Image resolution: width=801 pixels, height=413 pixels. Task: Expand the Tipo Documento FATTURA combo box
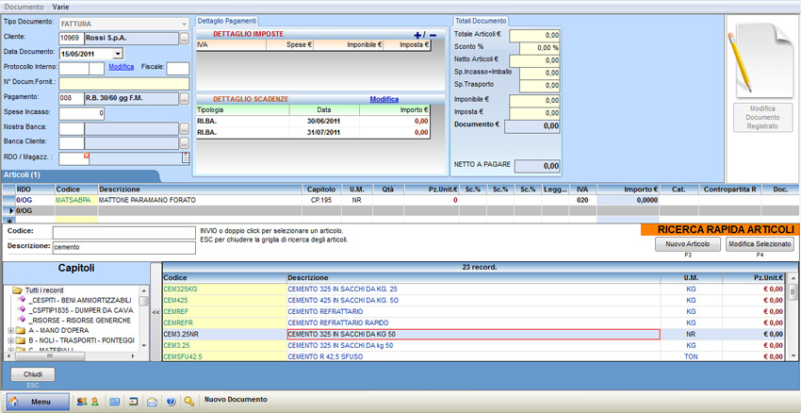[x=183, y=24]
